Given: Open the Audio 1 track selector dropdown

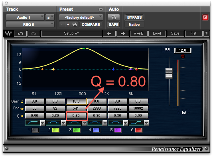Looking at the screenshot, I should click(x=25, y=17).
